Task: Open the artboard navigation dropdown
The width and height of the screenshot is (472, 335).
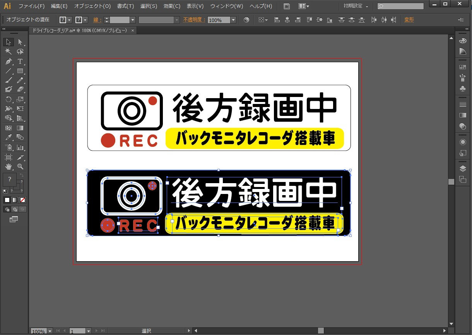Action: tap(89, 331)
